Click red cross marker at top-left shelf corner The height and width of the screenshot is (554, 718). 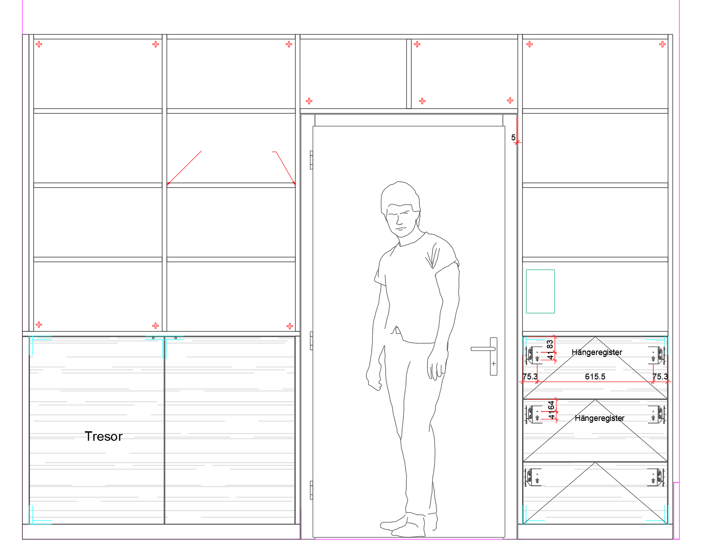pyautogui.click(x=39, y=44)
